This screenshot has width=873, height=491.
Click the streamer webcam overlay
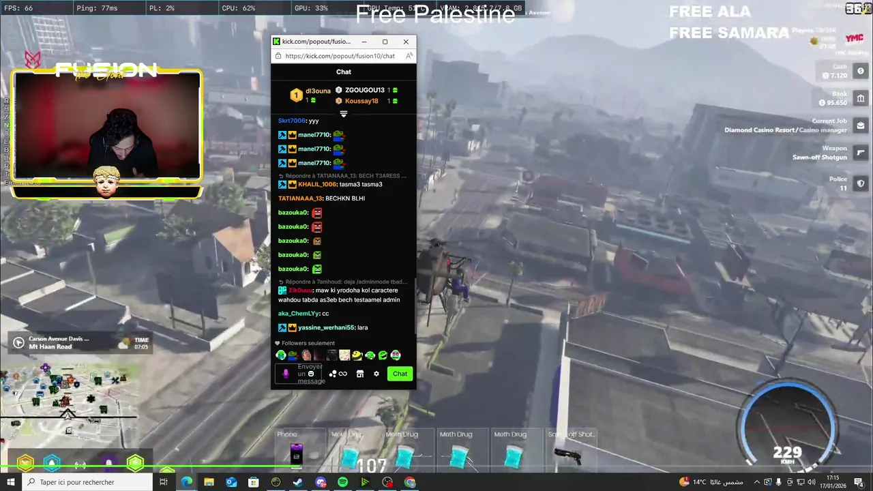pyautogui.click(x=106, y=126)
